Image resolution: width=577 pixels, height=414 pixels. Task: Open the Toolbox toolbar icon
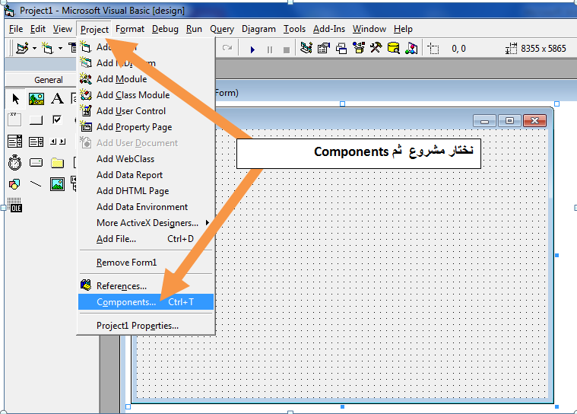tap(376, 48)
